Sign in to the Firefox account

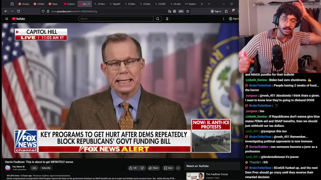click(x=216, y=11)
